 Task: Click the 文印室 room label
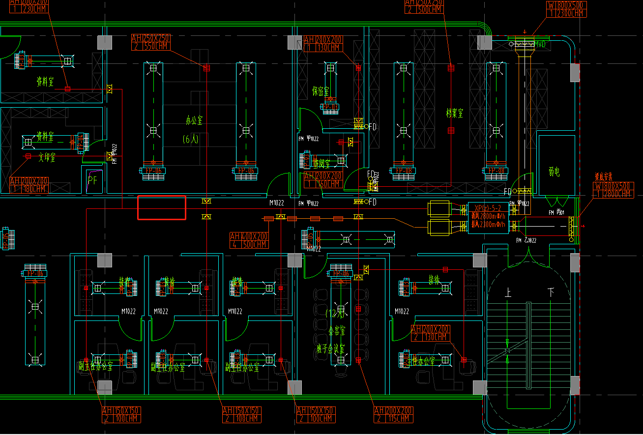pyautogui.click(x=47, y=157)
